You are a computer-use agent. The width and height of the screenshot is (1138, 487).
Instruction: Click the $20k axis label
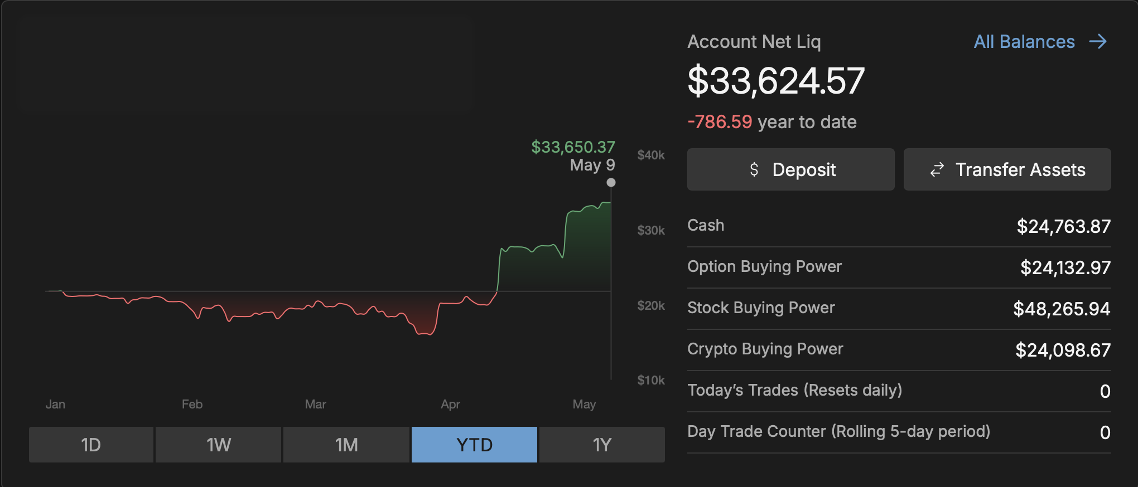pyautogui.click(x=651, y=305)
